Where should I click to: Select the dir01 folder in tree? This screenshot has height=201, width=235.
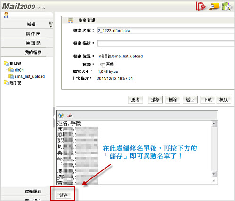19,70
